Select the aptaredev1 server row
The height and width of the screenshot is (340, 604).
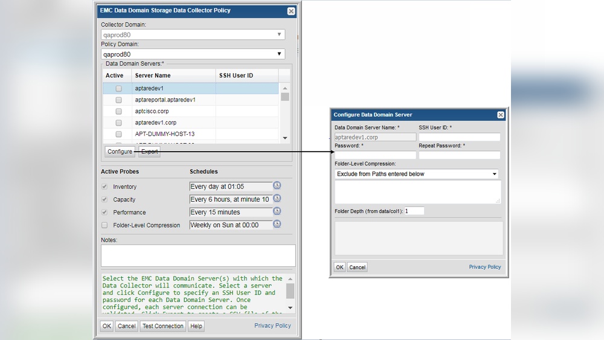[x=190, y=89]
